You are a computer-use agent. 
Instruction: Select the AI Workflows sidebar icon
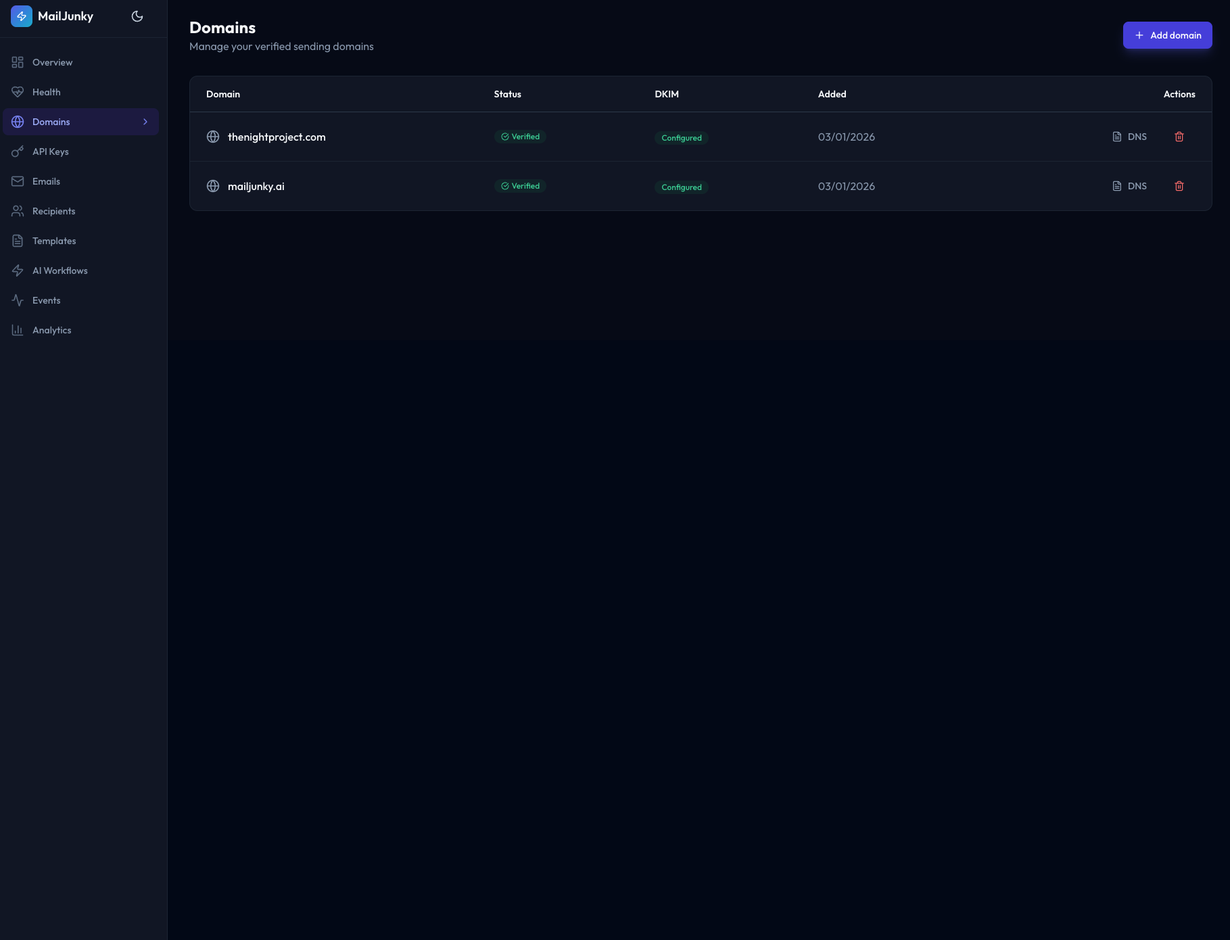[x=18, y=271]
